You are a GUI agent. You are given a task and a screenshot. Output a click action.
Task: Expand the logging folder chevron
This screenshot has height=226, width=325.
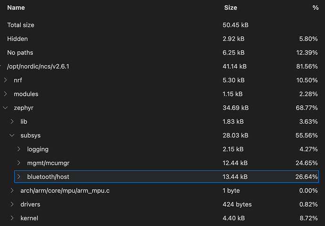point(19,149)
